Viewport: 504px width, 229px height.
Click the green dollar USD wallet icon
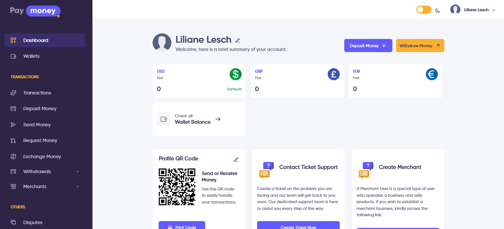236,74
